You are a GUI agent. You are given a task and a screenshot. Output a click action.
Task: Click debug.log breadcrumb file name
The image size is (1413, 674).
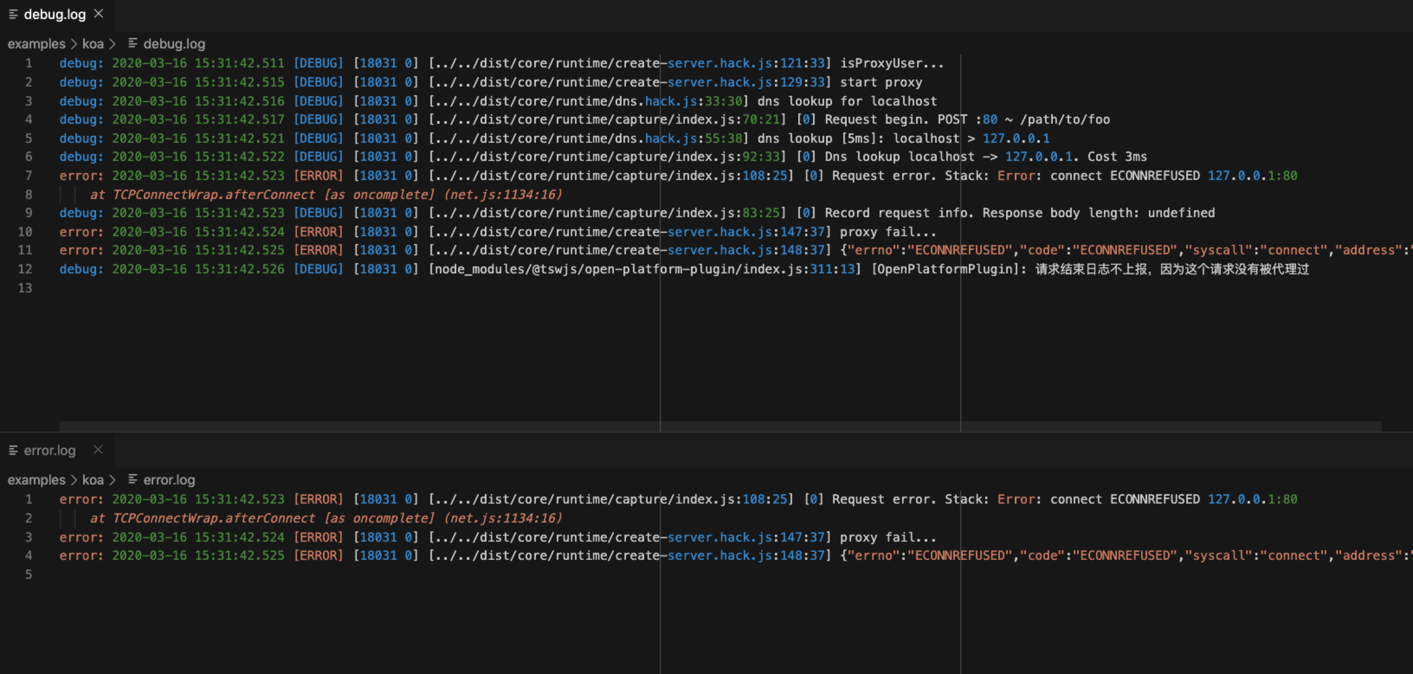(174, 44)
